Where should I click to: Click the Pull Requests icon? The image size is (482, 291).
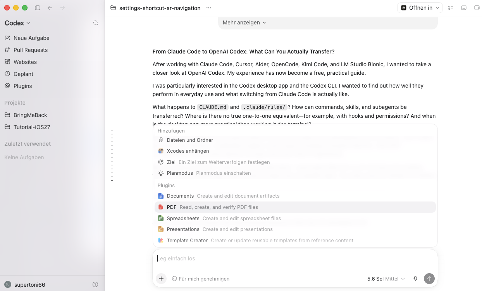click(x=7, y=50)
